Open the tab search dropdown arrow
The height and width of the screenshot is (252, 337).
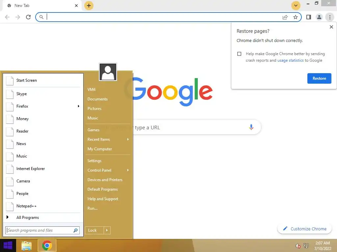point(296,6)
